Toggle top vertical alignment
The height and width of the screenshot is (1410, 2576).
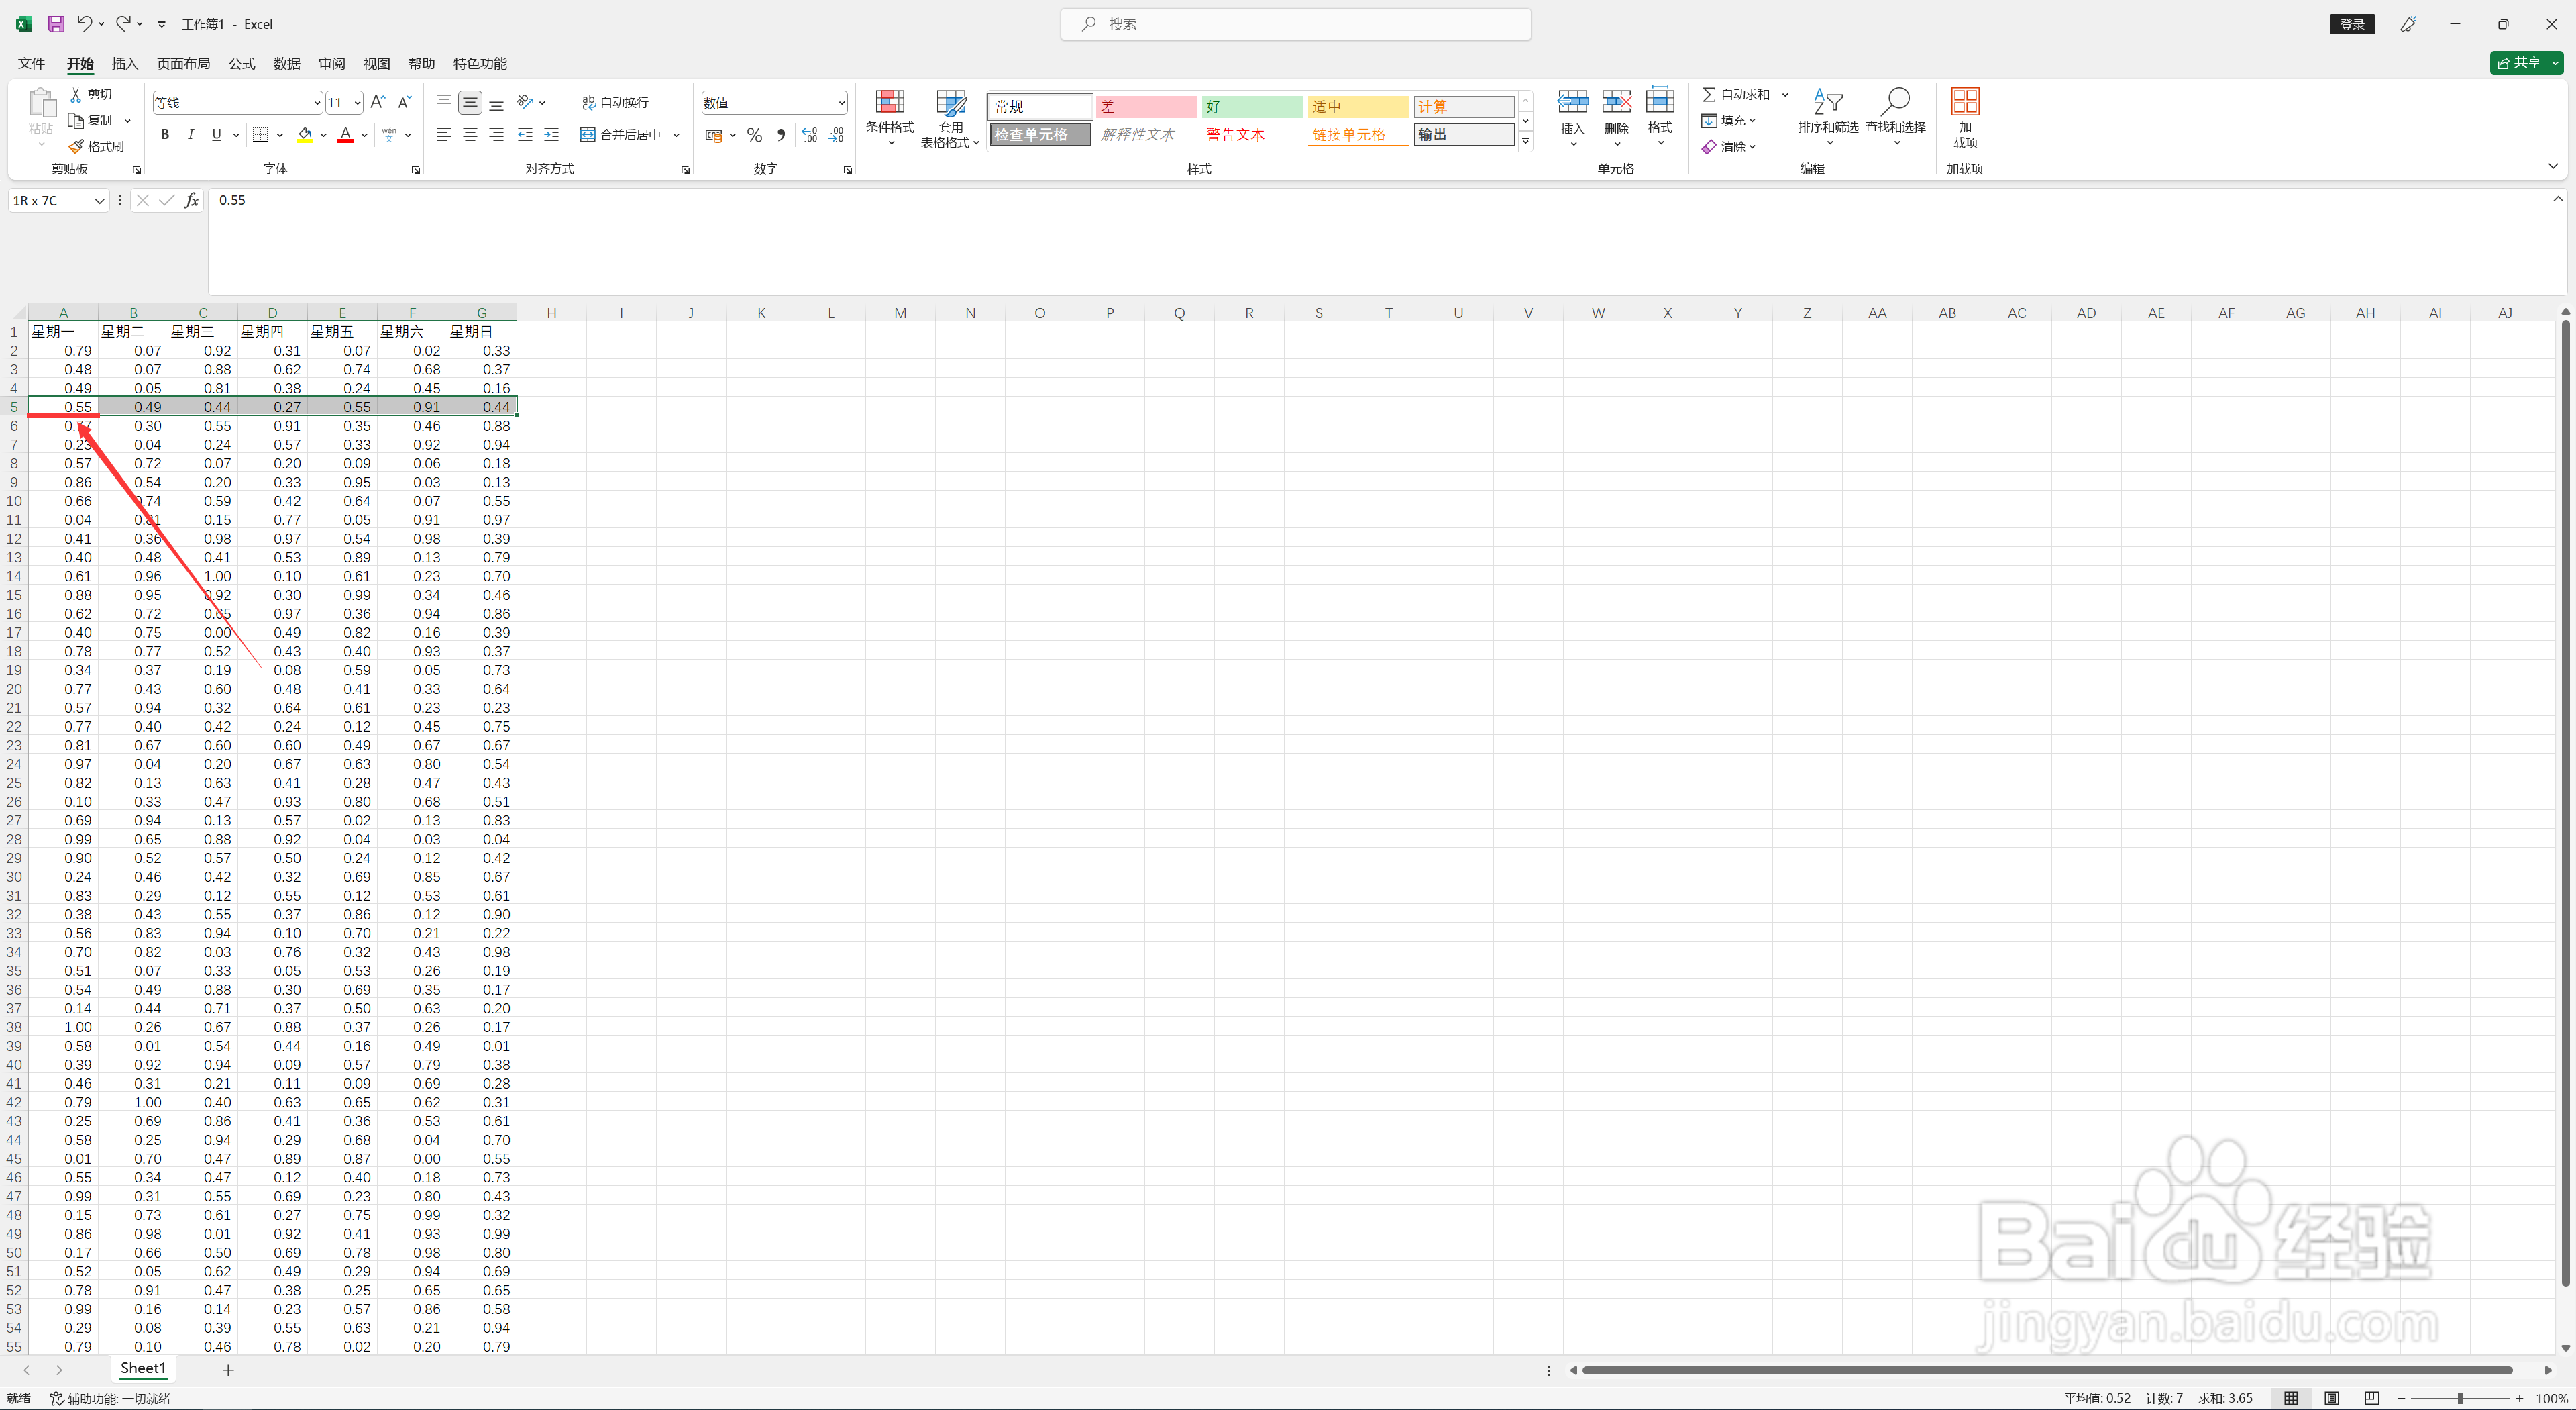pyautogui.click(x=444, y=102)
